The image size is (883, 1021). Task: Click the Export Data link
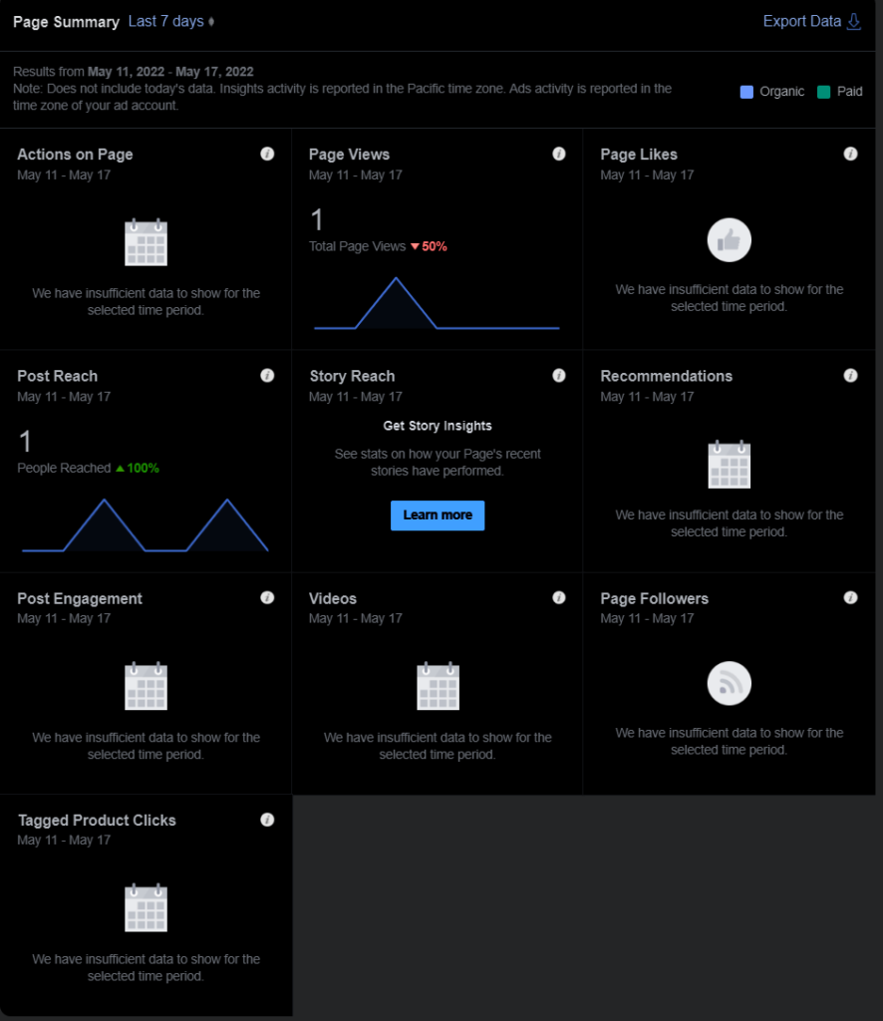tap(801, 21)
